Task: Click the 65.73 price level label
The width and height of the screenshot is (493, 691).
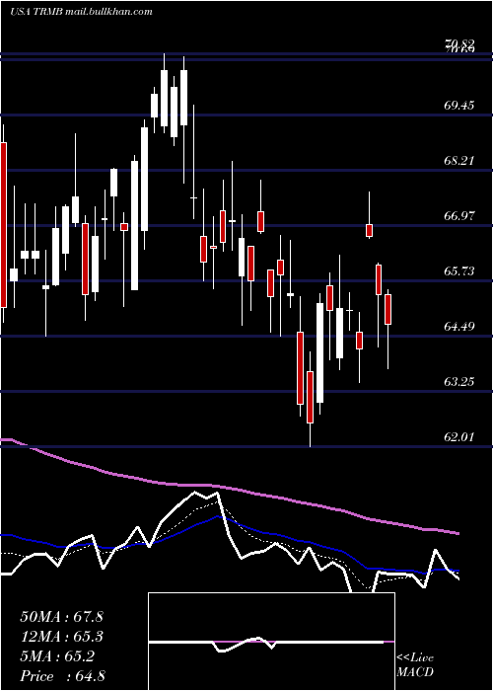Action: 459,271
